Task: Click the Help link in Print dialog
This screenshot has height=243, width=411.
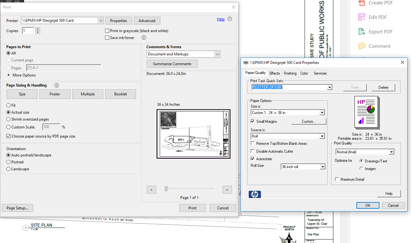Action: point(221,19)
